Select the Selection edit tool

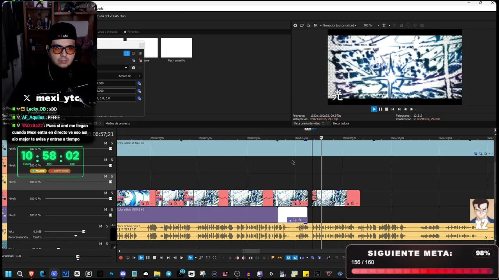click(208, 258)
